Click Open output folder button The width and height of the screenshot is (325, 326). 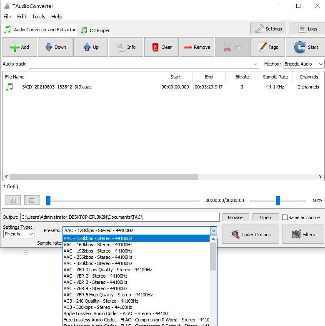265,217
